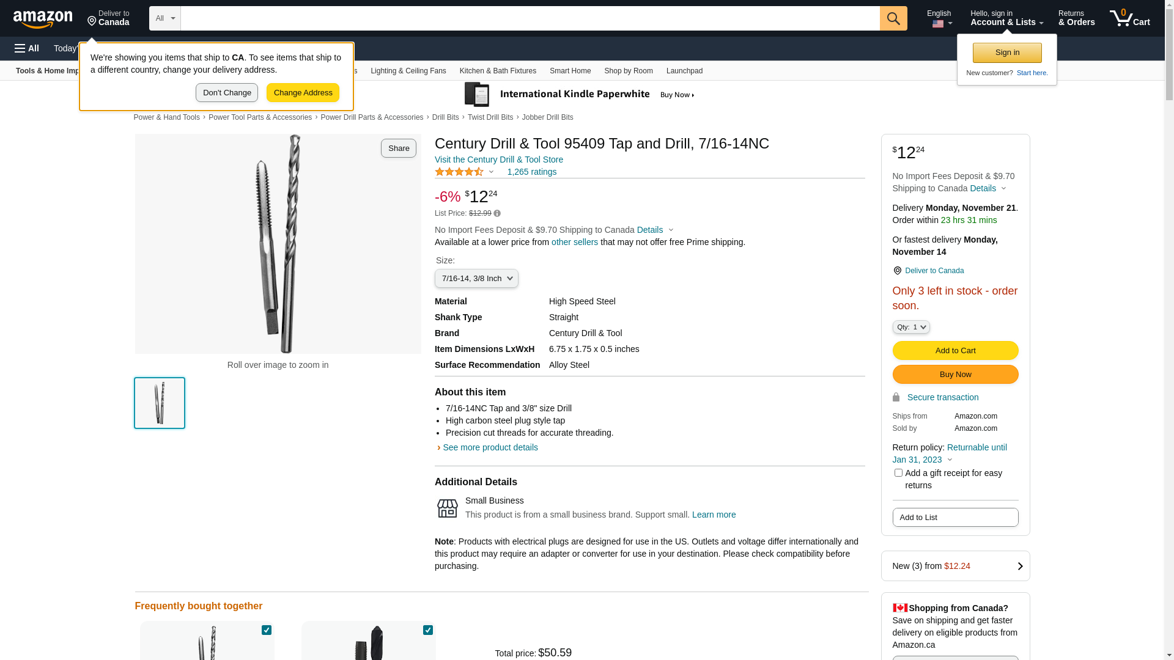Image resolution: width=1174 pixels, height=660 pixels.
Task: Uncheck second frequently bought item checkbox
Action: [428, 629]
